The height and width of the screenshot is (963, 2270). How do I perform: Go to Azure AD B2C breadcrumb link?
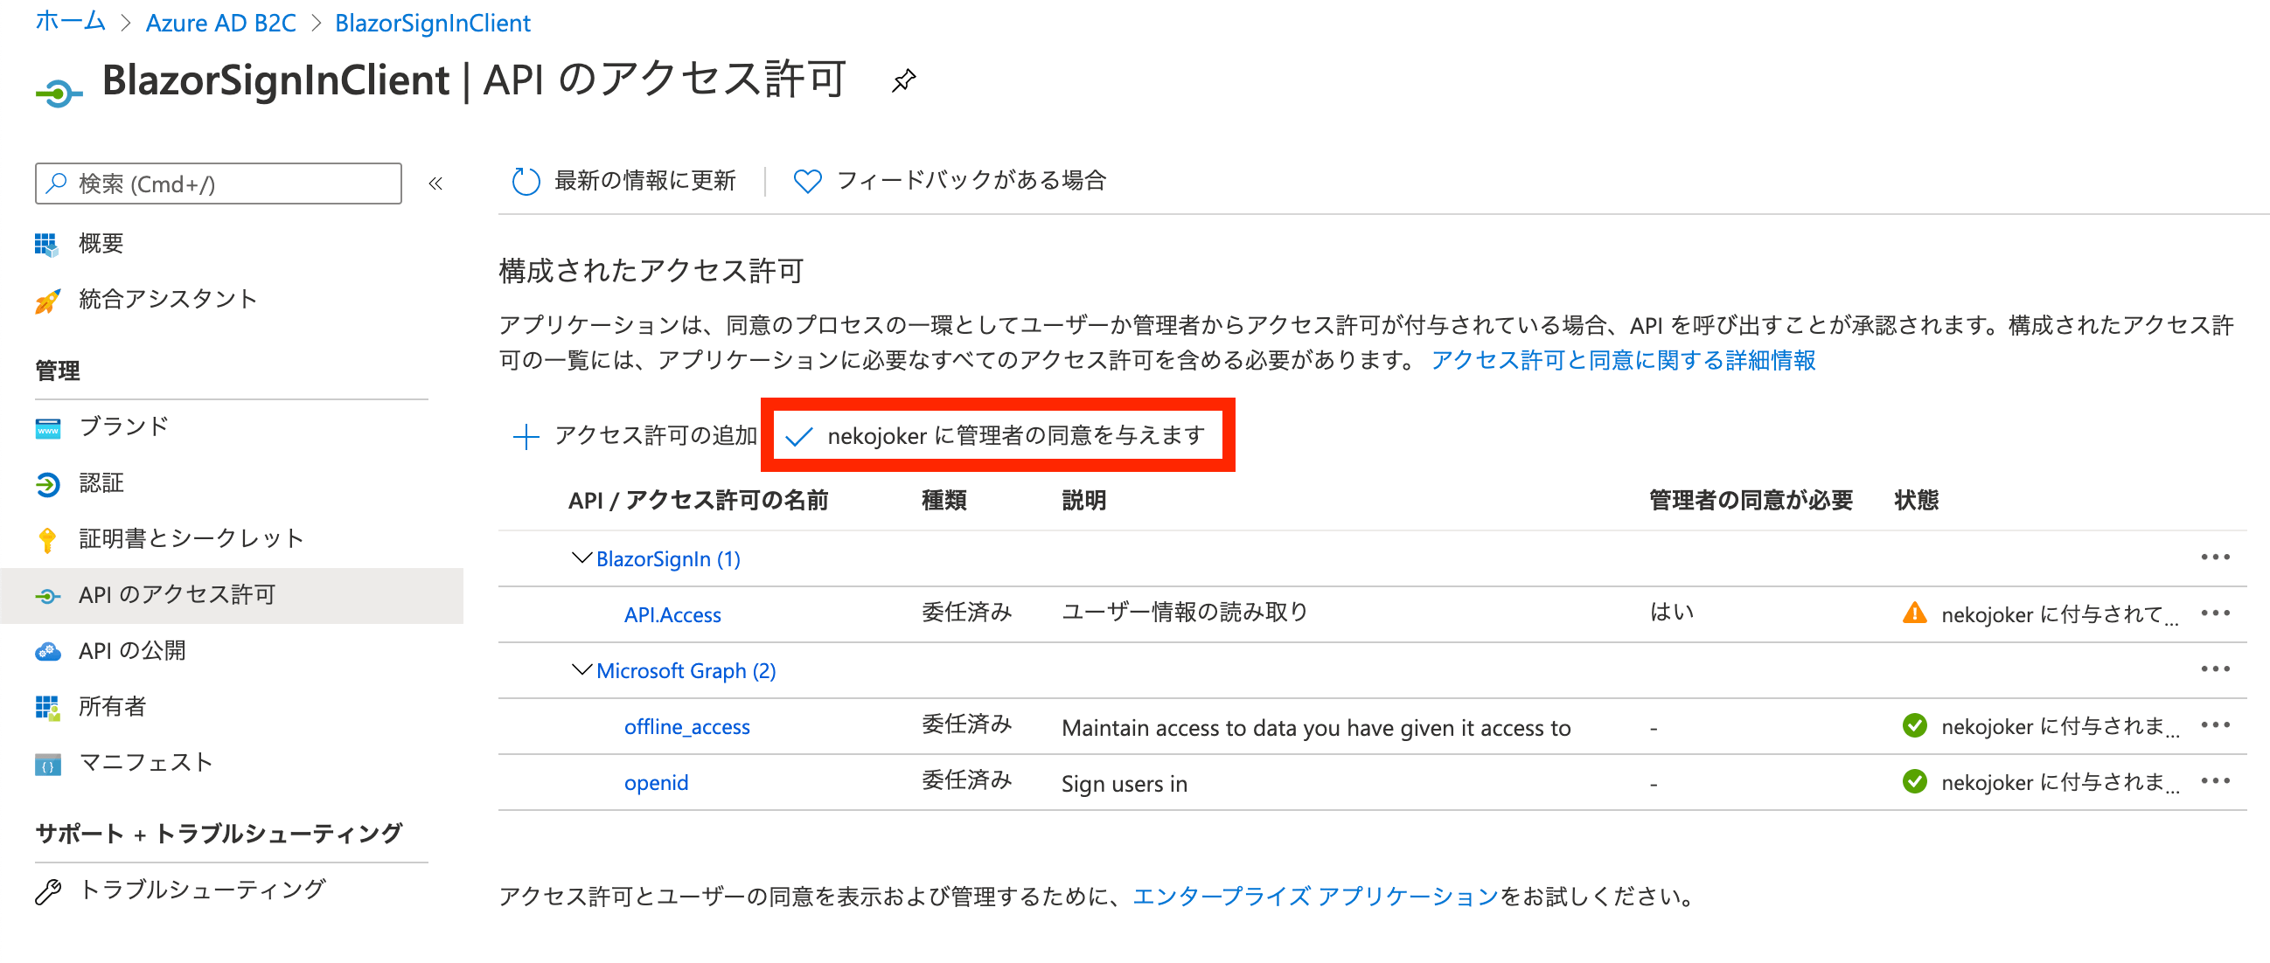[220, 23]
